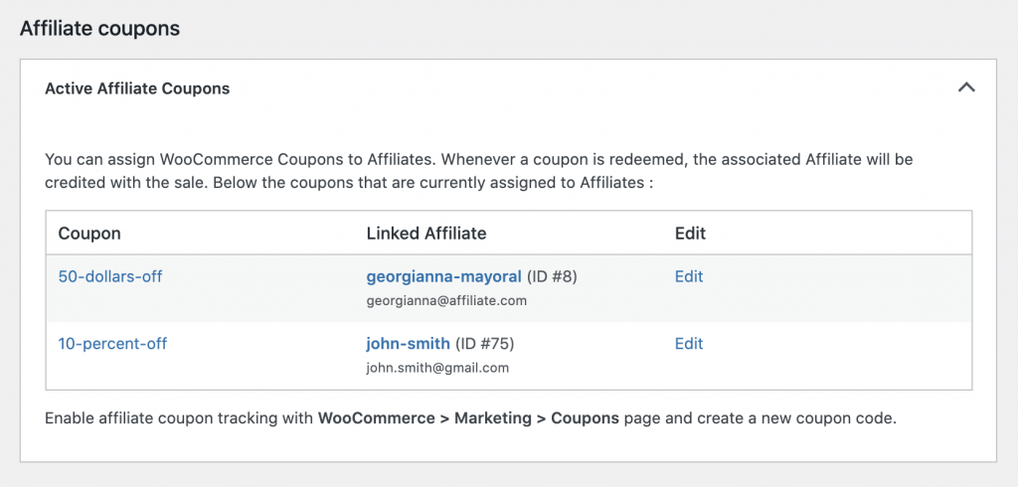Click the Edit column header
Screen dimensions: 1018x487
click(690, 234)
